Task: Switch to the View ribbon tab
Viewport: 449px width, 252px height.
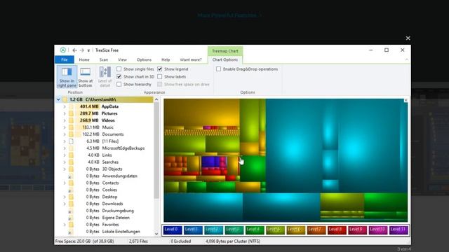Action: point(122,59)
